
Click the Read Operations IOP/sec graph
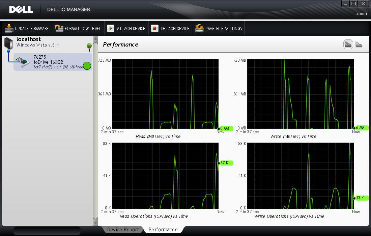click(165, 176)
